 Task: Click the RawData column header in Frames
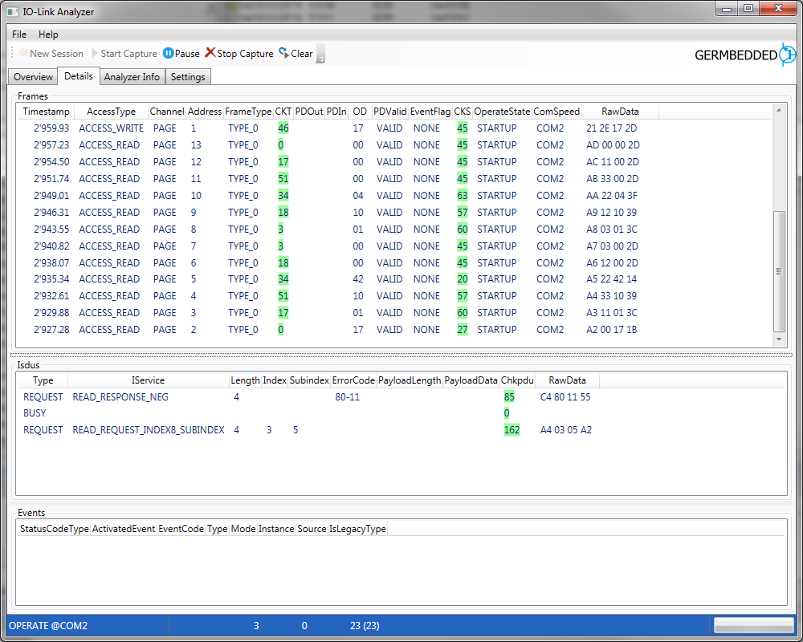pos(621,112)
